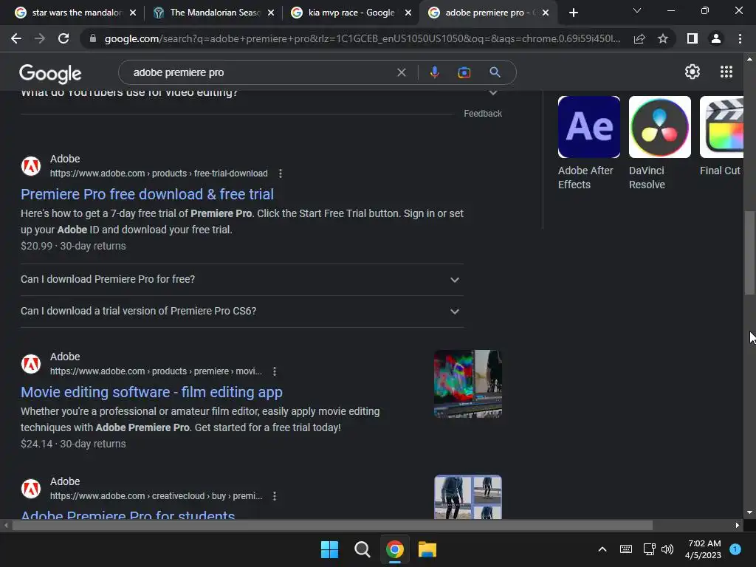Open File Explorer from the taskbar

[427, 549]
